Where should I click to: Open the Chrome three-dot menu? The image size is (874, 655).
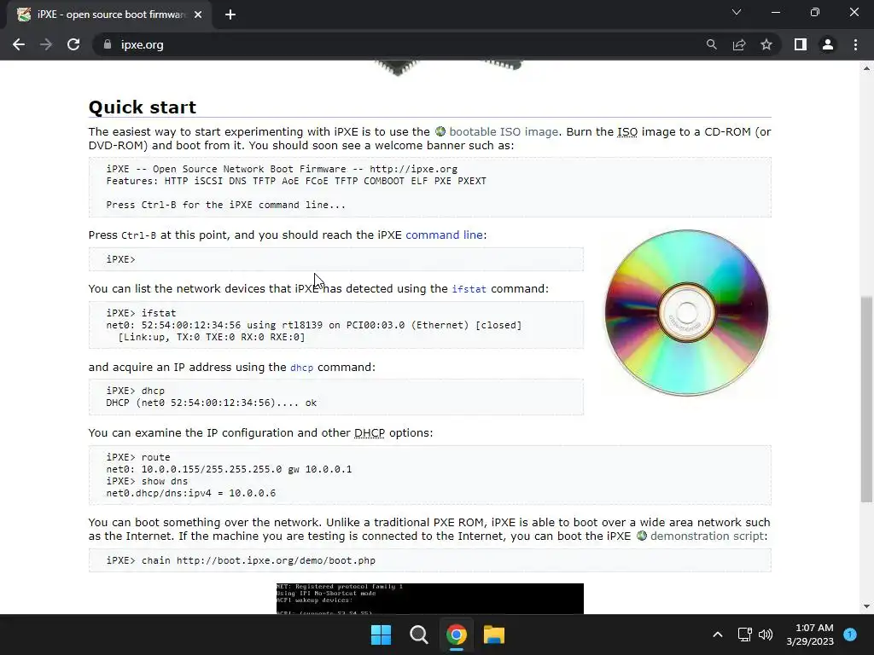[x=855, y=44]
